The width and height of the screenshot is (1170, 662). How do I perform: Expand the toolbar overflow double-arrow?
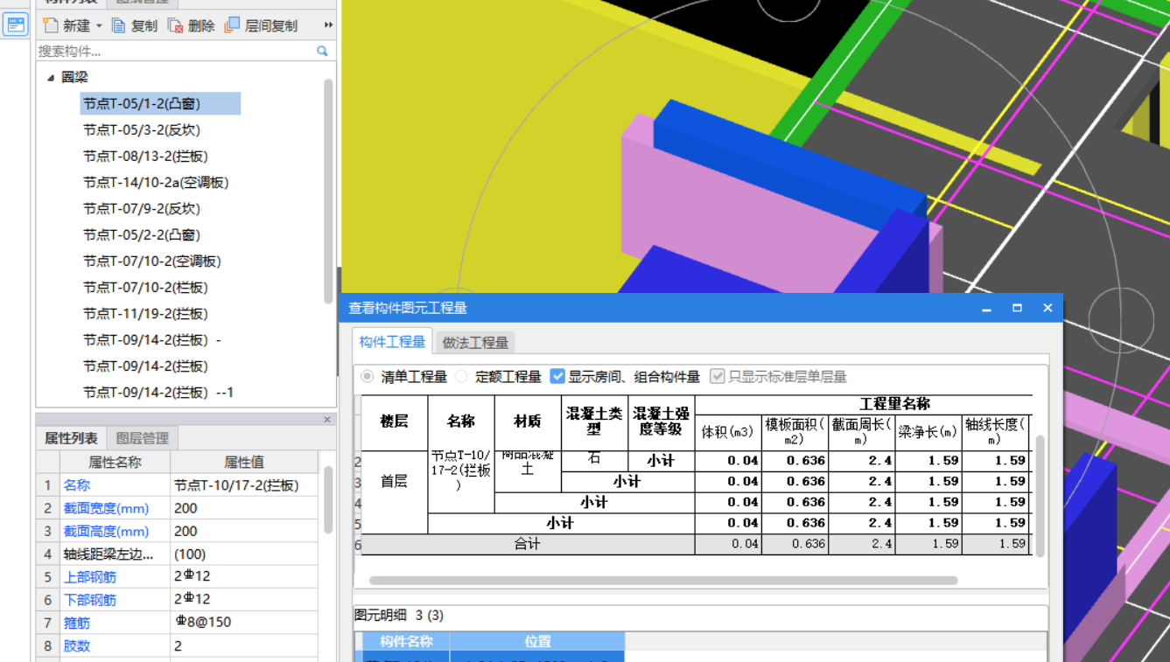pos(328,25)
